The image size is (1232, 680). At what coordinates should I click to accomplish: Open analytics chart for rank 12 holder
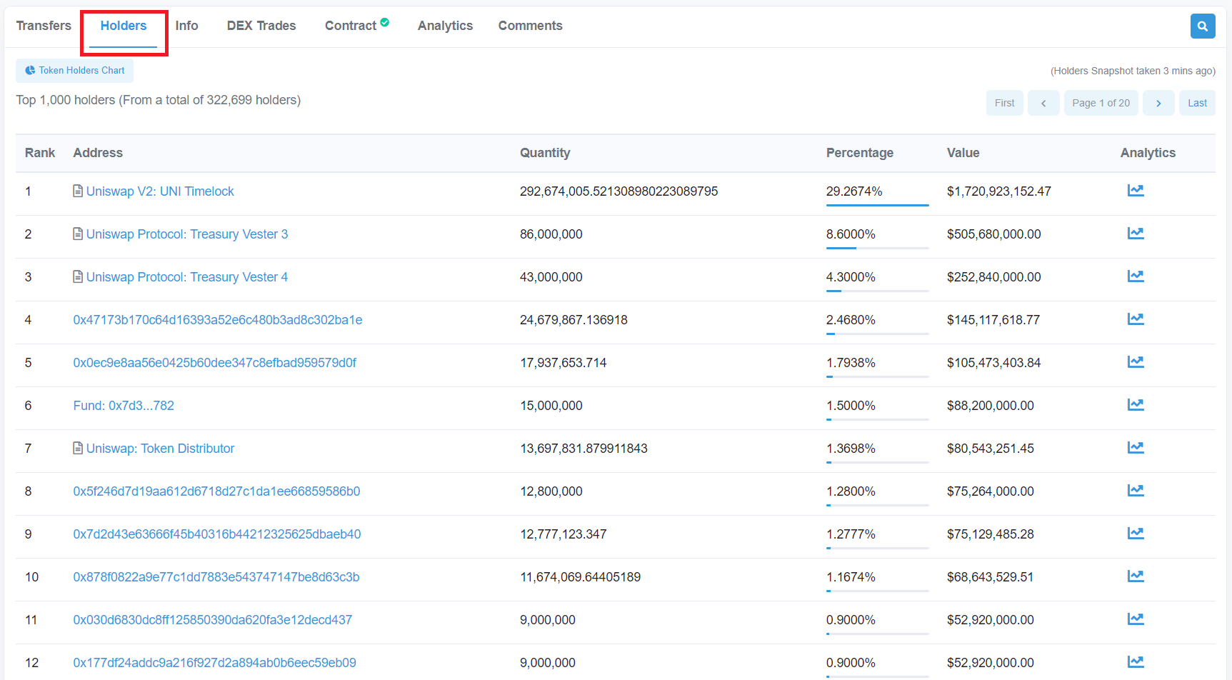(x=1136, y=662)
